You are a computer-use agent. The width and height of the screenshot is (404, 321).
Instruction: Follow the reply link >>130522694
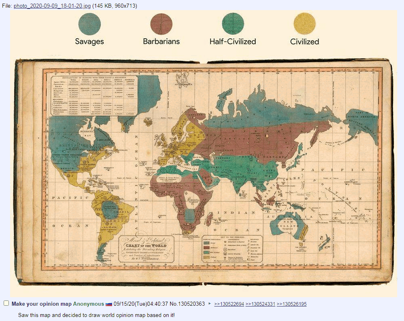pyautogui.click(x=229, y=304)
